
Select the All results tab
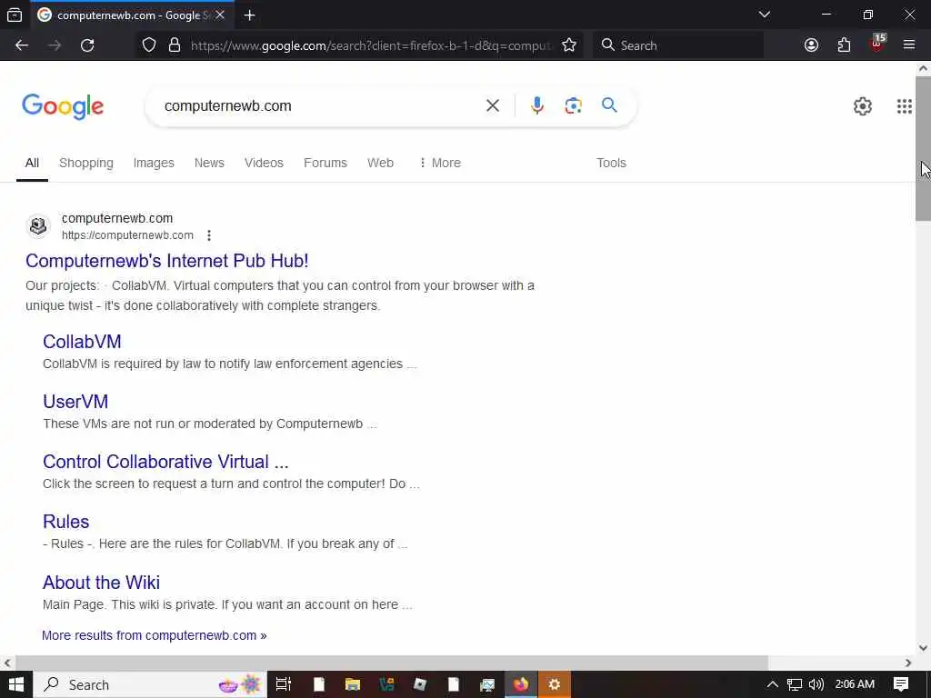(32, 163)
